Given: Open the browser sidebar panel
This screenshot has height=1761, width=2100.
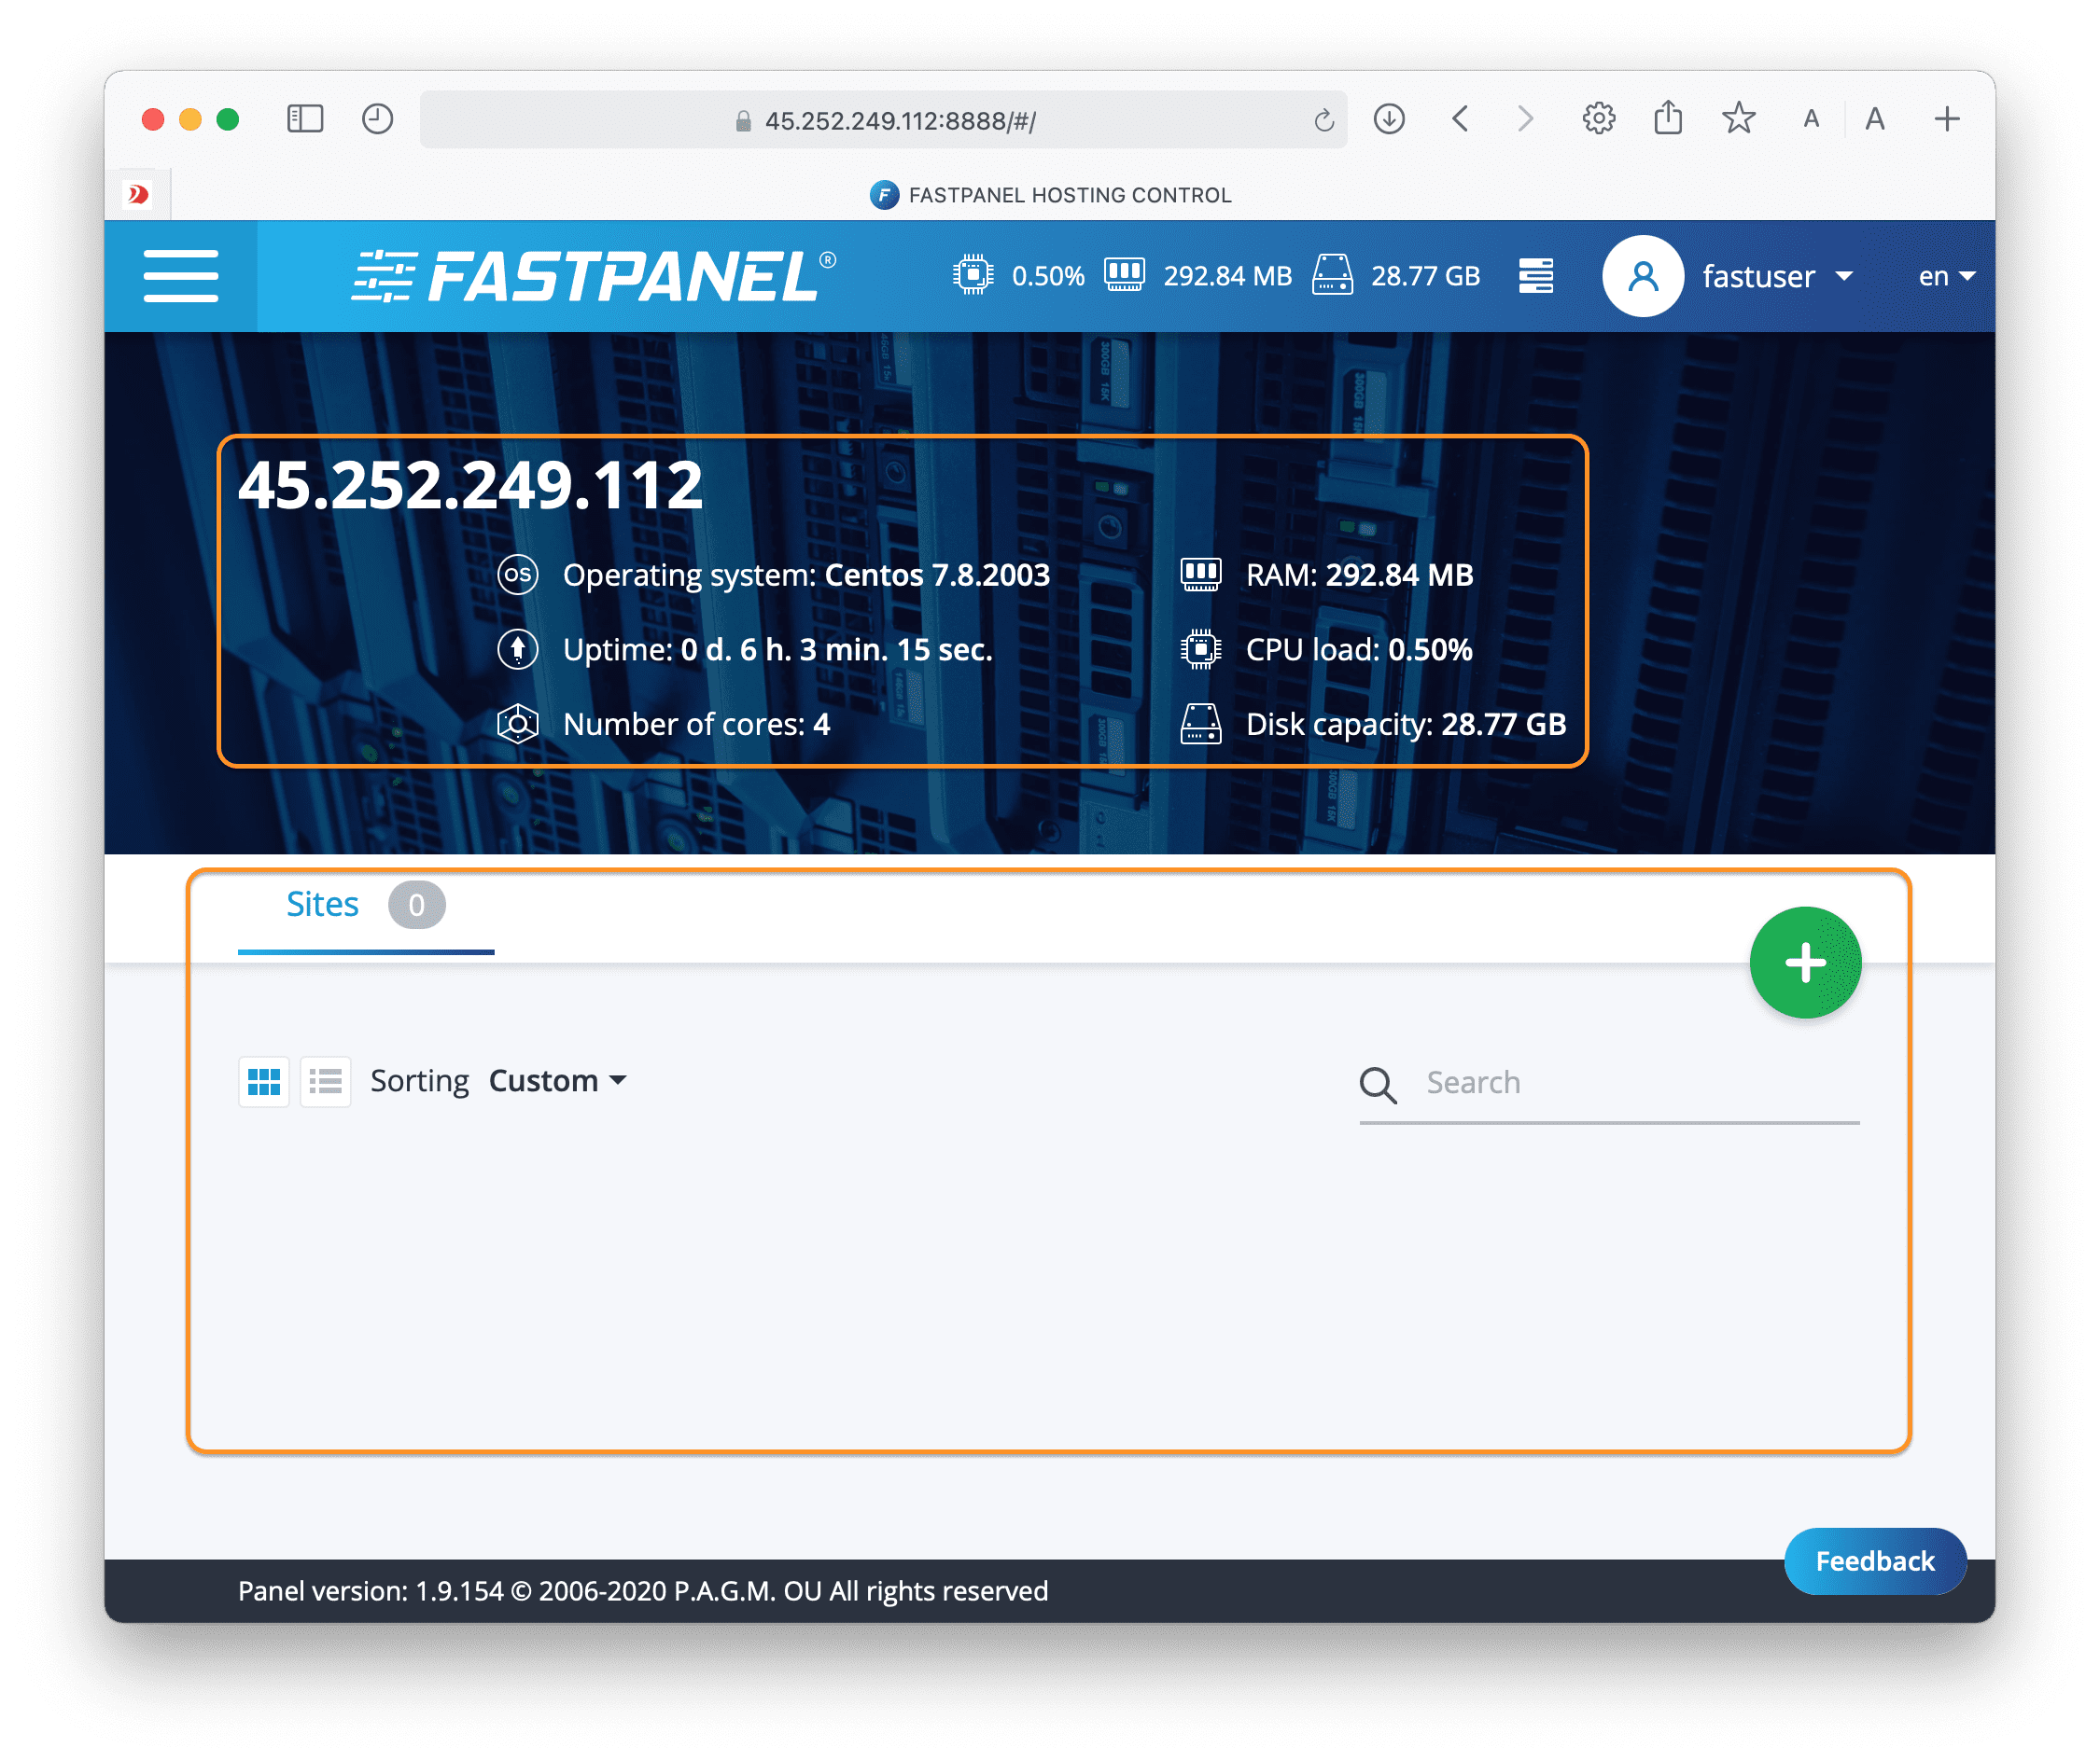Looking at the screenshot, I should click(305, 120).
